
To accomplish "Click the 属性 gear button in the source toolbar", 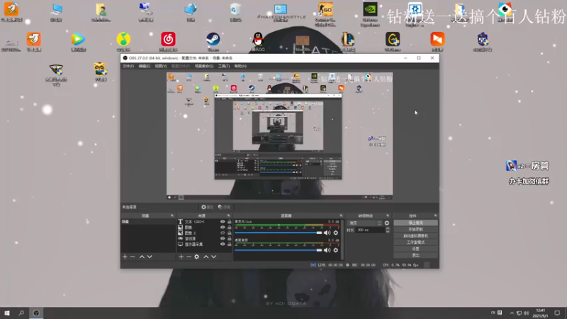I will (x=207, y=207).
